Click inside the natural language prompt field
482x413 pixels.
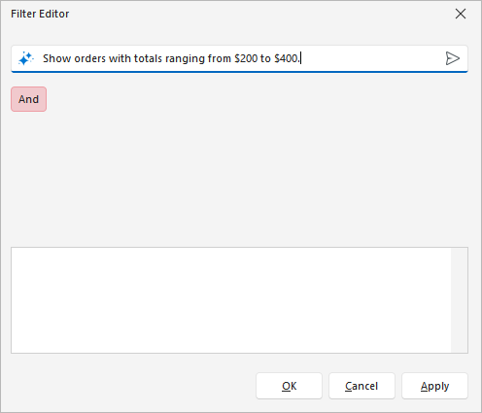pos(240,58)
